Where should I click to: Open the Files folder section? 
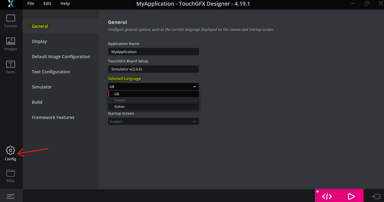10,176
